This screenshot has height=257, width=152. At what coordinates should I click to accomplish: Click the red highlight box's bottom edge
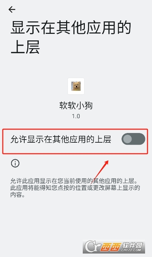pos(75,153)
